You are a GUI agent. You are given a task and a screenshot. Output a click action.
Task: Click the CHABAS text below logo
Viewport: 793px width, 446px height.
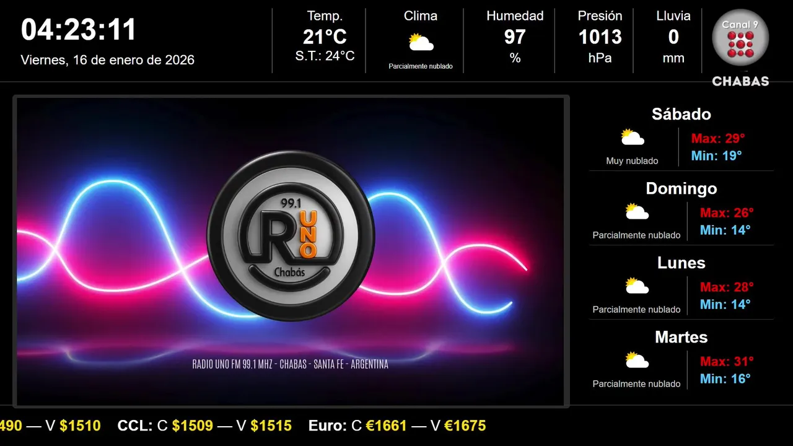coord(740,81)
